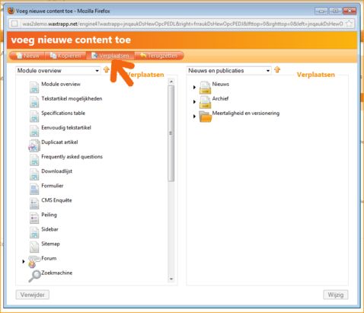Click the Archief folder icon

[205, 101]
